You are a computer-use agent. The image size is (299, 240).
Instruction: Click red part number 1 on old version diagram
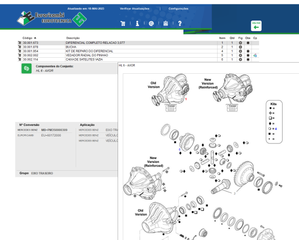point(186,99)
